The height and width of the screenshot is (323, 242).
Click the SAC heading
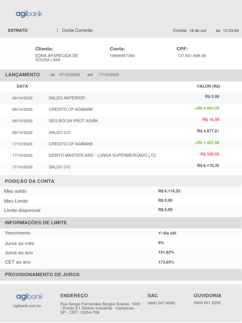(x=153, y=296)
